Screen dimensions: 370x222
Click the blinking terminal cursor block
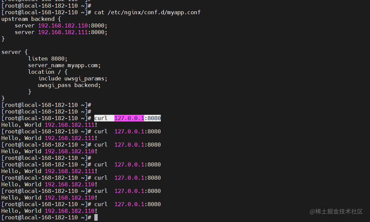click(x=96, y=217)
